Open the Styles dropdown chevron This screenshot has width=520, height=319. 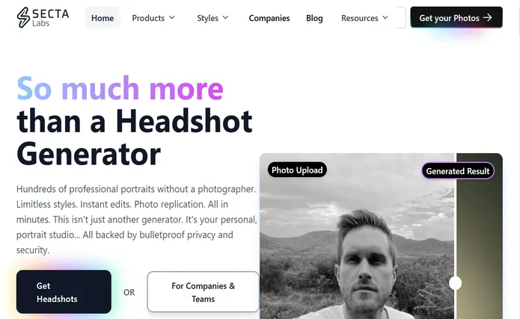click(x=225, y=18)
